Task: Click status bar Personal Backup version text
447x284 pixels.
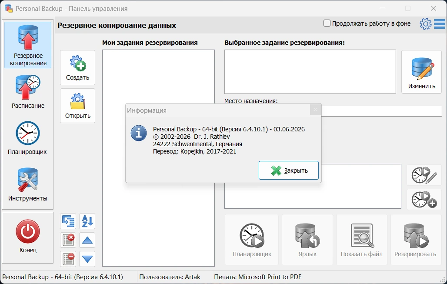Action: (x=63, y=277)
